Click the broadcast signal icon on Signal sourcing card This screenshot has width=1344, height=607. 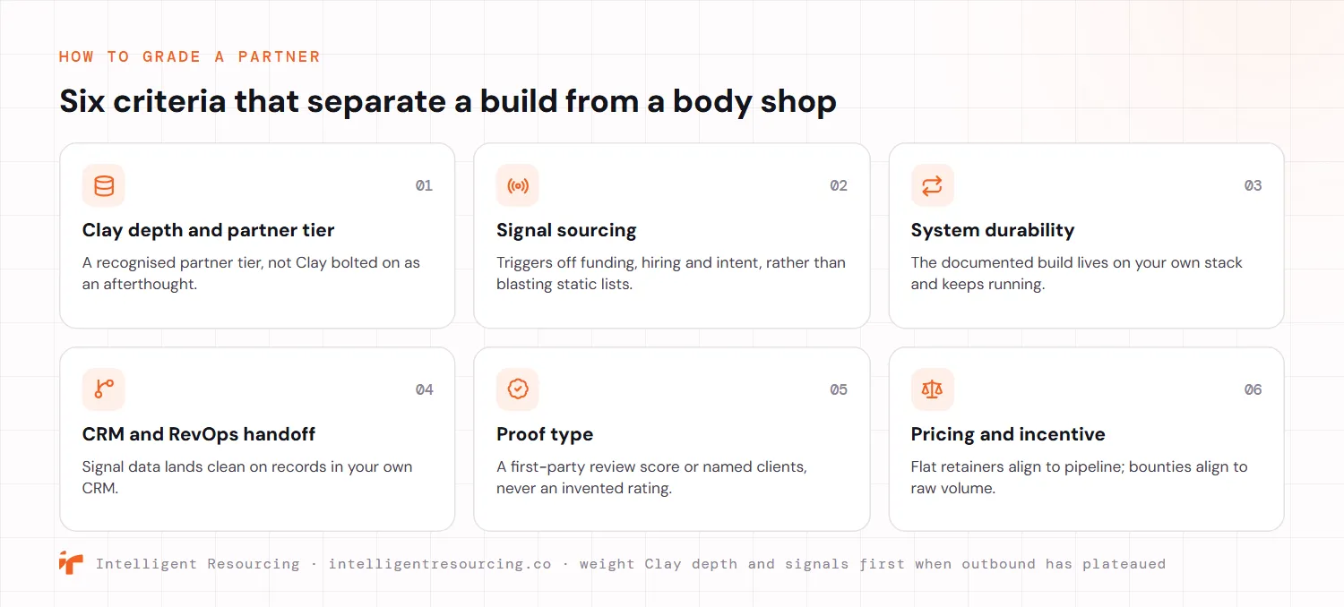pos(518,185)
